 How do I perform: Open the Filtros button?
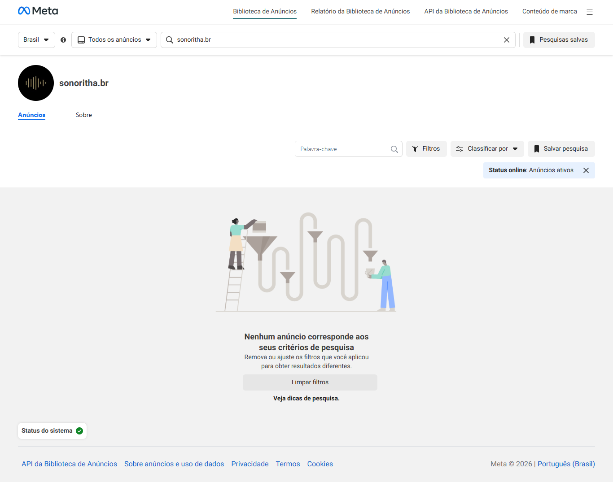pos(426,149)
